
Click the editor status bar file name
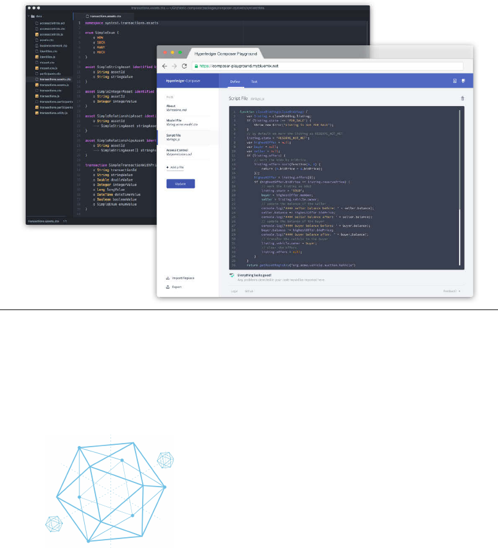[44, 221]
